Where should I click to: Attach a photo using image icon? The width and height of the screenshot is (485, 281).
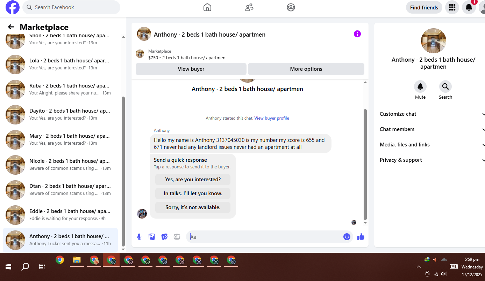coord(152,237)
